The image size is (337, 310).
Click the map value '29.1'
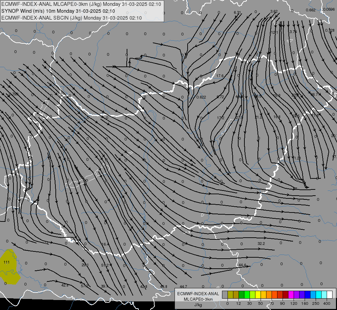click(x=85, y=265)
